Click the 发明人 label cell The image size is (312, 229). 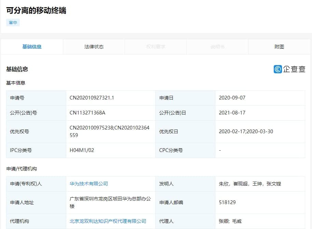185,184
